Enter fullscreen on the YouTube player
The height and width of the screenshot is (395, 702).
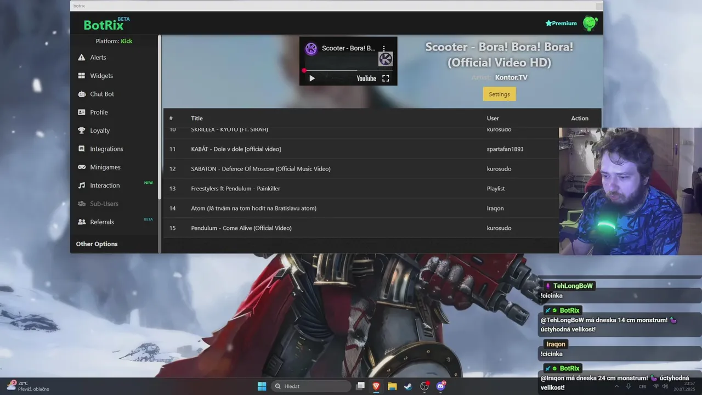(x=386, y=78)
